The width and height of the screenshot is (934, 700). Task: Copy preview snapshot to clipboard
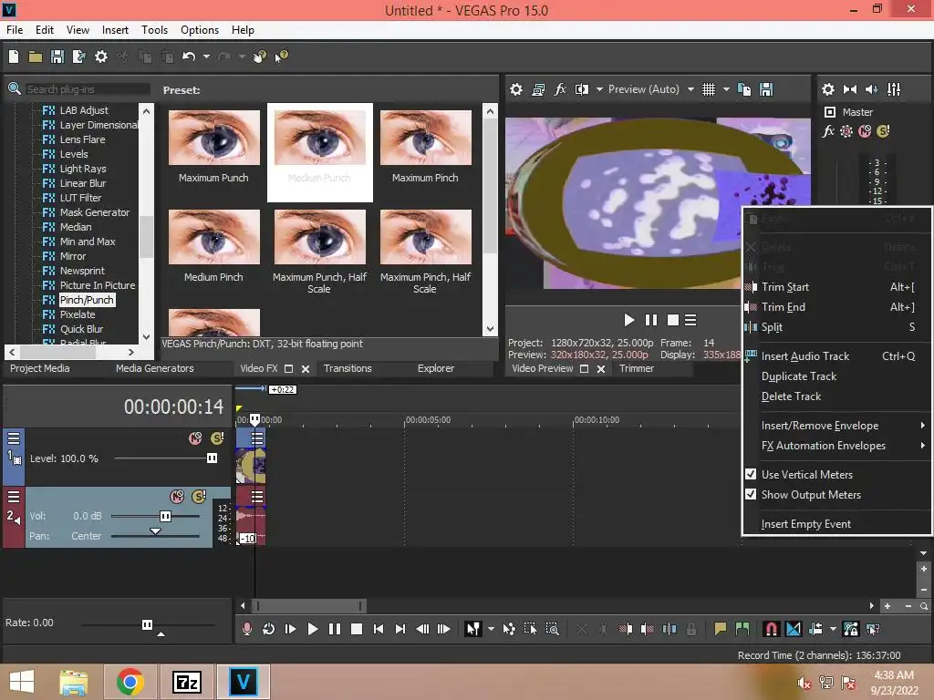pos(744,89)
